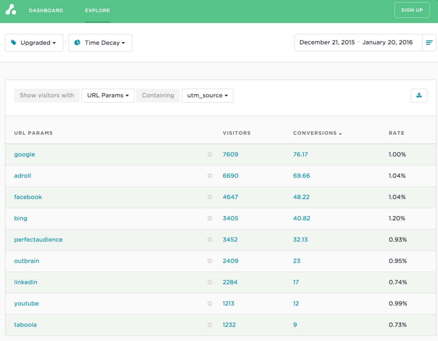Click the plus icon in taboola row

coord(210,325)
